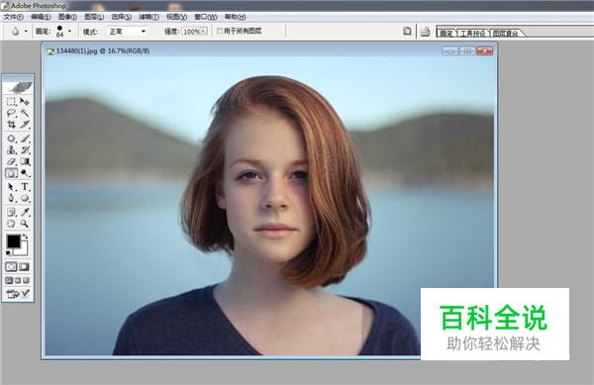Open the tool preset picker arrow
This screenshot has width=594, height=385.
26,31
